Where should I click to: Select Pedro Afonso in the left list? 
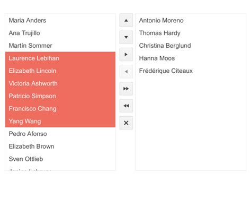click(60, 134)
